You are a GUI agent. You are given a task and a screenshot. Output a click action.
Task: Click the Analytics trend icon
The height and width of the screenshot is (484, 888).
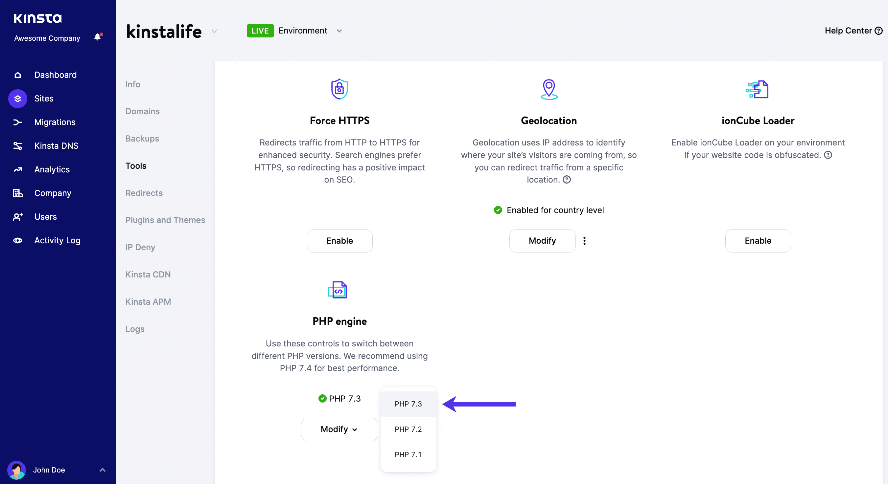click(x=17, y=169)
